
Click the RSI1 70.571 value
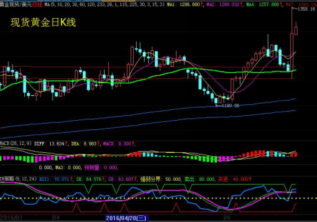pos(56,179)
